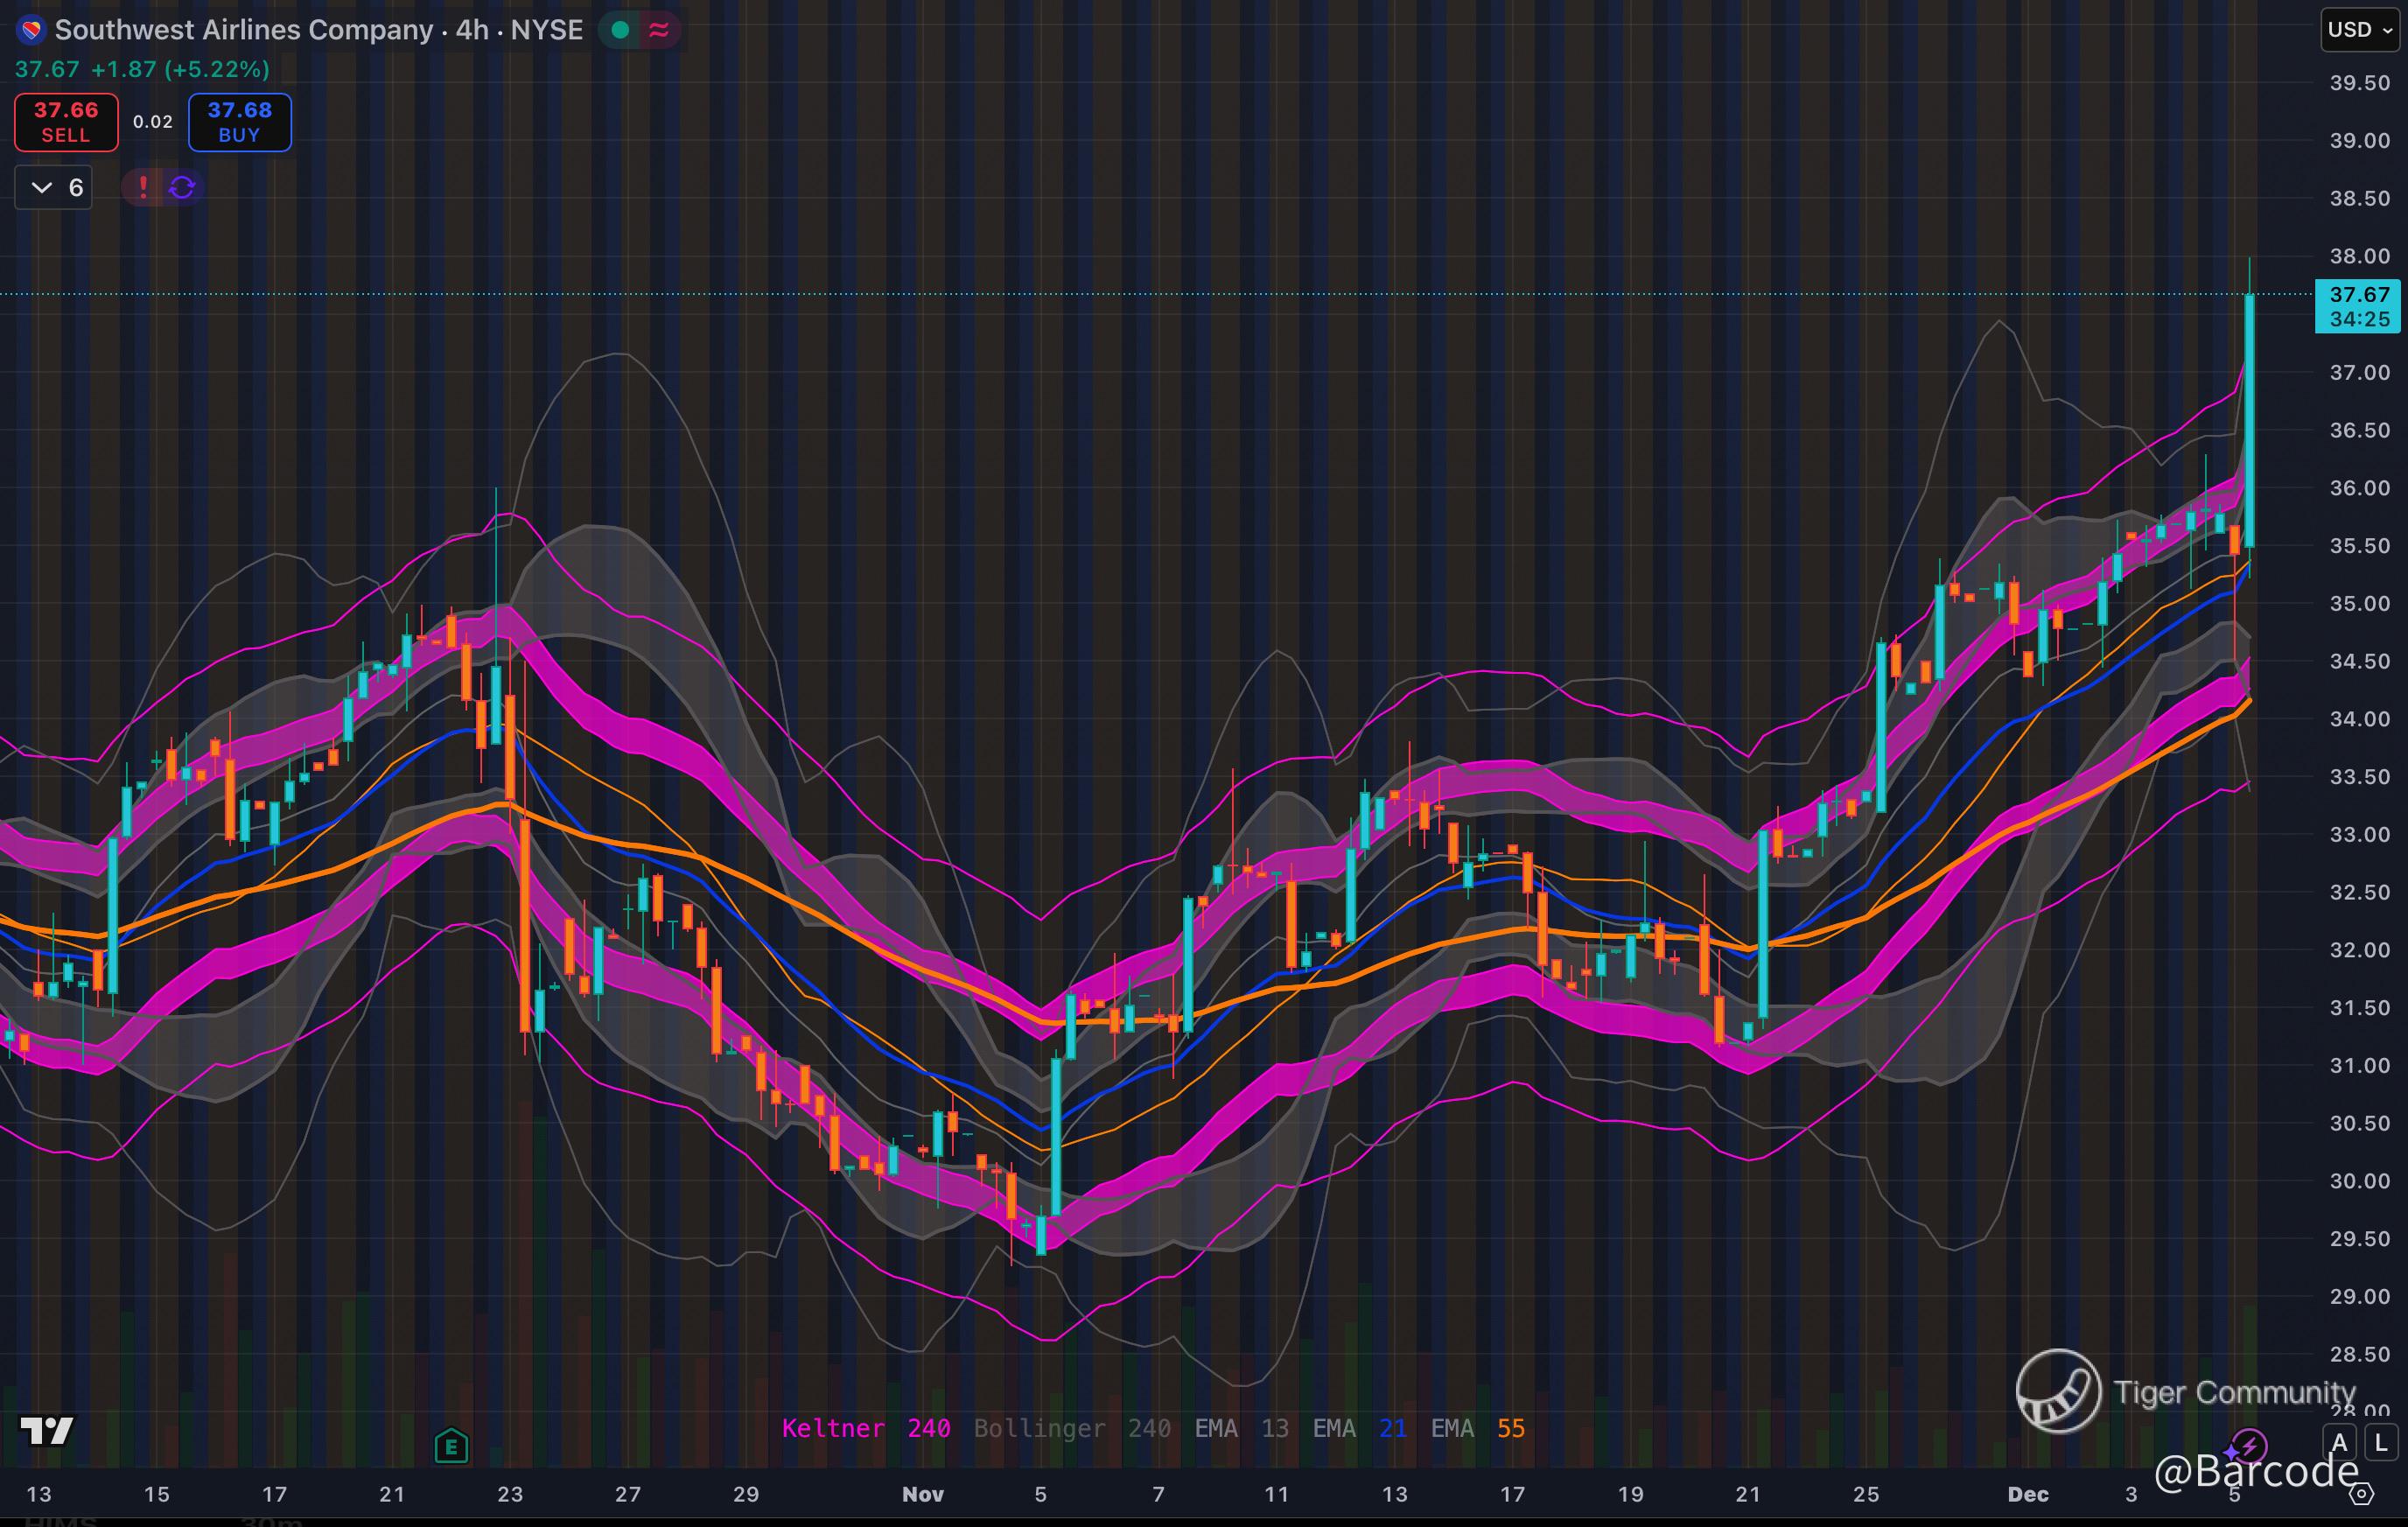Click the purple lightning flash icon
Image resolution: width=2408 pixels, height=1527 pixels.
click(2250, 1443)
